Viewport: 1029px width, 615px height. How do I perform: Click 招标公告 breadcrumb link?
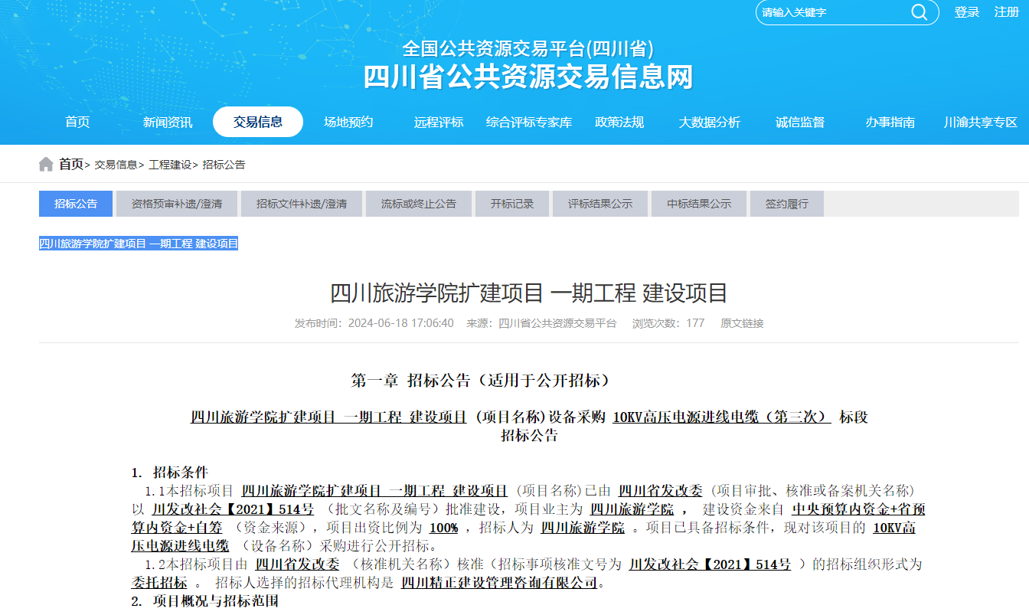coord(224,165)
